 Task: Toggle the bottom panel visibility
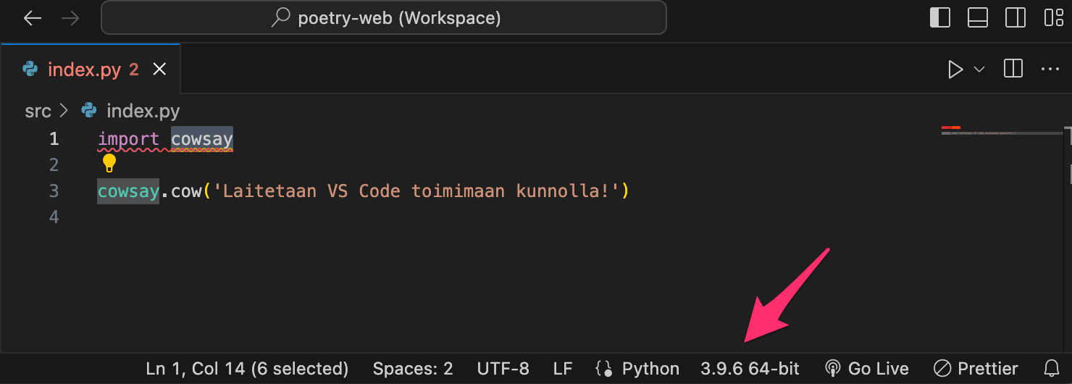coord(978,17)
